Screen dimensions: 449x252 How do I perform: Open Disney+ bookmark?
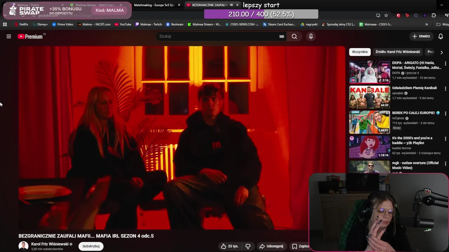coord(40,24)
